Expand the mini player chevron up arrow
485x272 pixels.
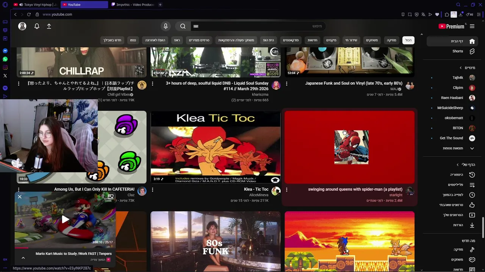coord(23,258)
